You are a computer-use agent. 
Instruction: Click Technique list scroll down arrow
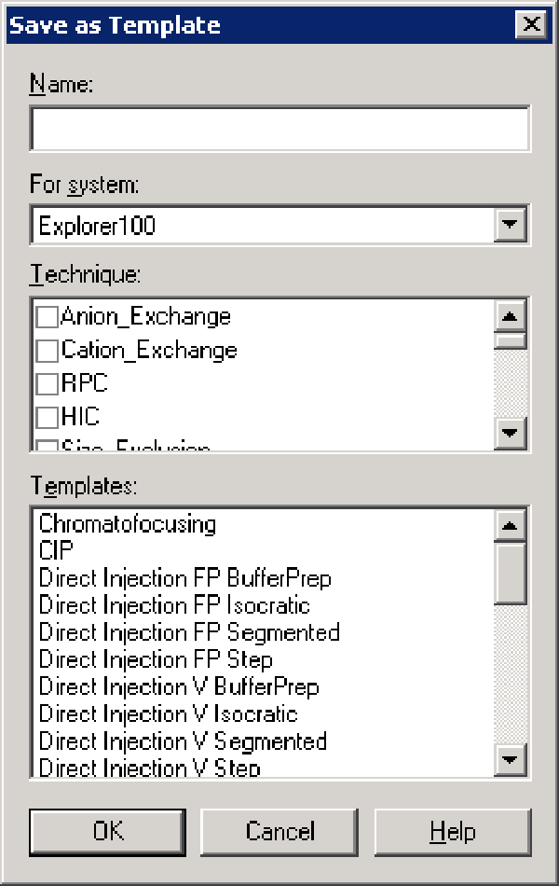tap(510, 433)
